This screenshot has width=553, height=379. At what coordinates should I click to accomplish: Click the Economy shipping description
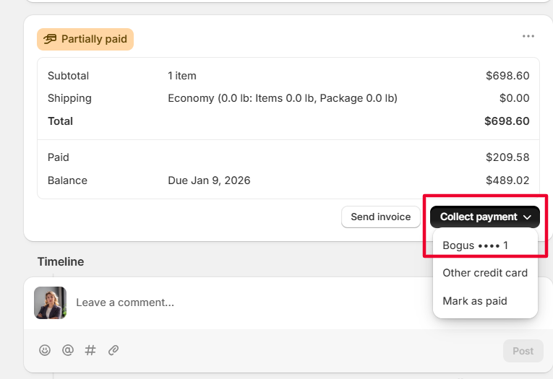[x=283, y=98]
